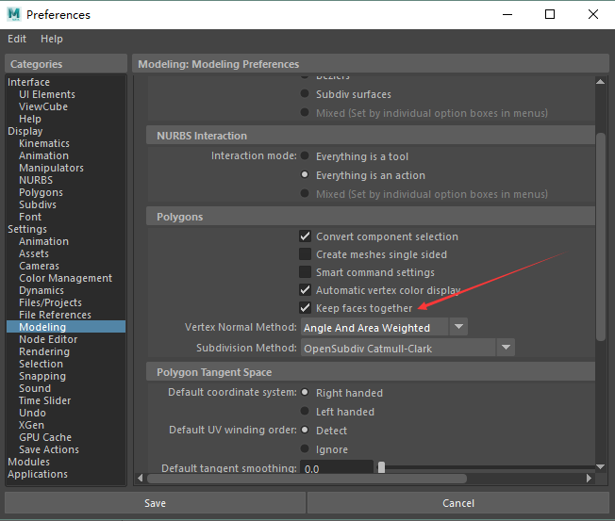Collapse Polygon Tangent Space section
The height and width of the screenshot is (521, 615).
point(371,372)
